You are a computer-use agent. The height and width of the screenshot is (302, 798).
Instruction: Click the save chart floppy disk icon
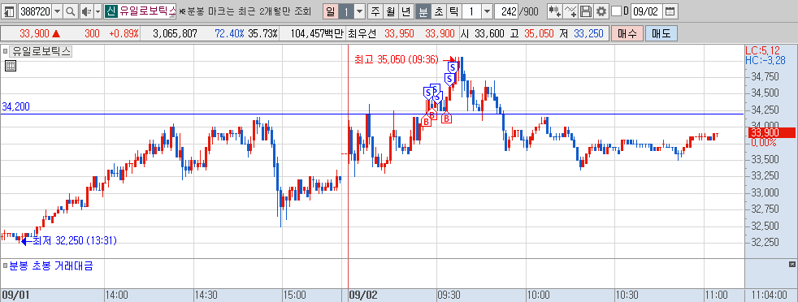coord(586,11)
